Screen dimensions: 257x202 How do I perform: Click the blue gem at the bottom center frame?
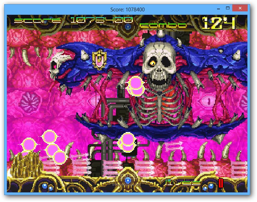pos(128,181)
